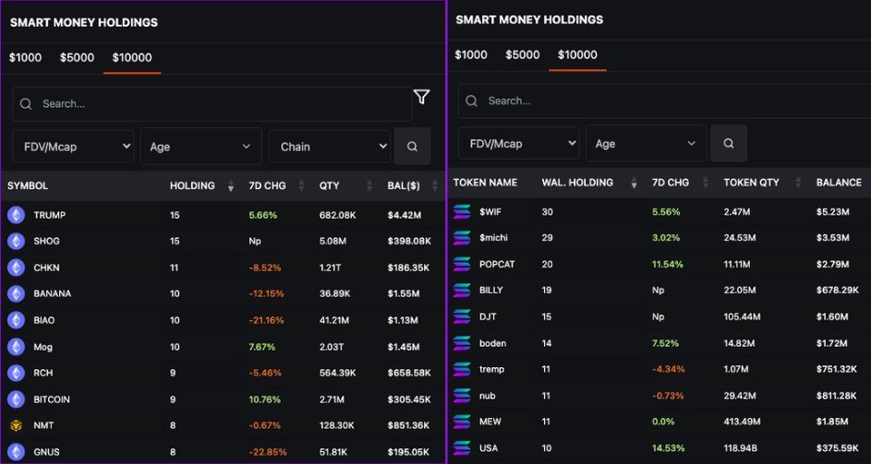The width and height of the screenshot is (871, 464).
Task: Click the 2.03T quantity for Mog
Action: [331, 347]
